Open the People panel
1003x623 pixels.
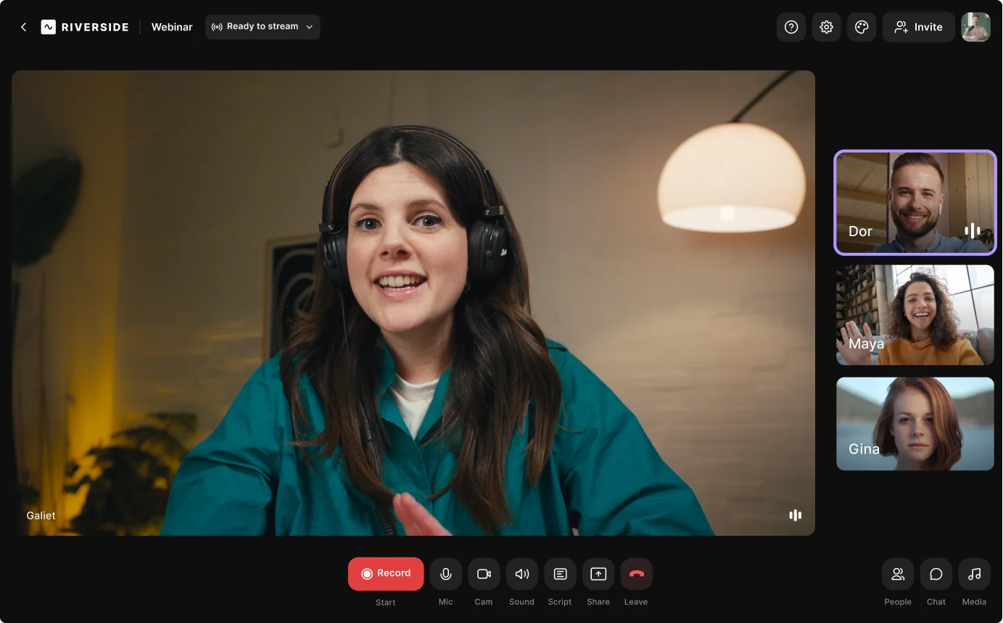tap(898, 574)
